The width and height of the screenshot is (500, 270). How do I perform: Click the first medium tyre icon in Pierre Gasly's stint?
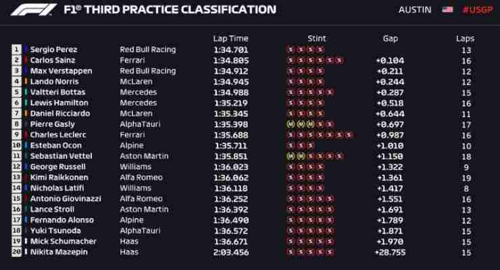(291, 124)
